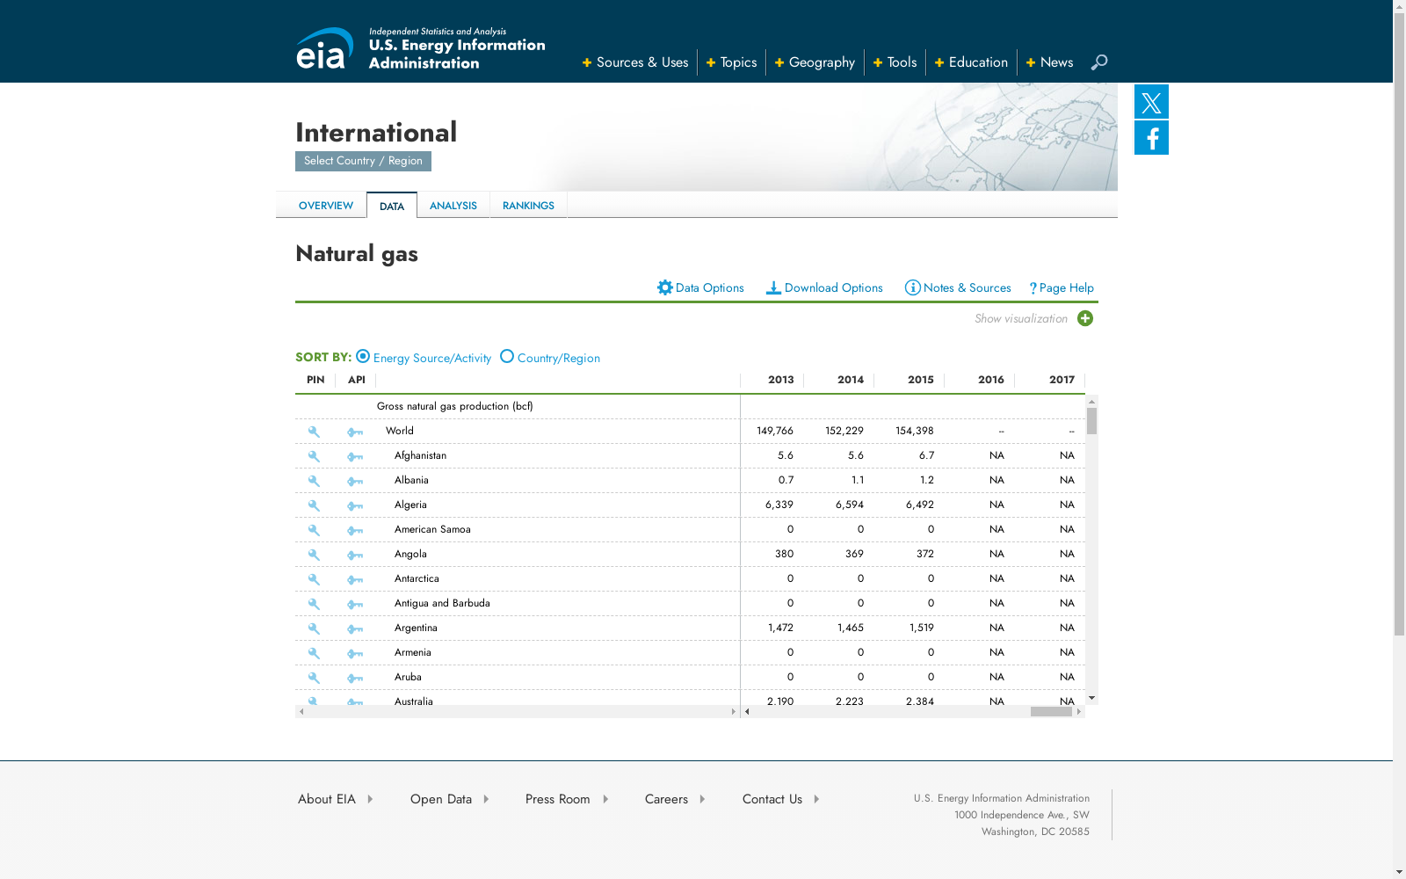Open the EIA logo home link
Image resolution: width=1406 pixels, height=879 pixels.
[324, 48]
